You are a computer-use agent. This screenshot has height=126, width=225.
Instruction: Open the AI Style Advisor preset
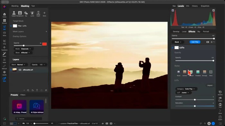[37, 107]
